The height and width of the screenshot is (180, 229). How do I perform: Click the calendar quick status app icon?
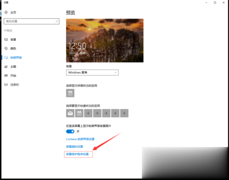[x=79, y=113]
